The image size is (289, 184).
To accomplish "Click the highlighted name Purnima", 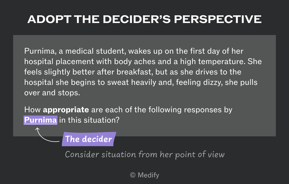I will pyautogui.click(x=41, y=120).
